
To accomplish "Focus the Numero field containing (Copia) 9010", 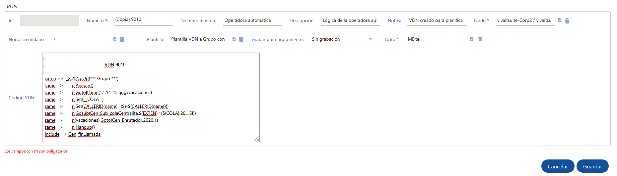I will coord(144,20).
